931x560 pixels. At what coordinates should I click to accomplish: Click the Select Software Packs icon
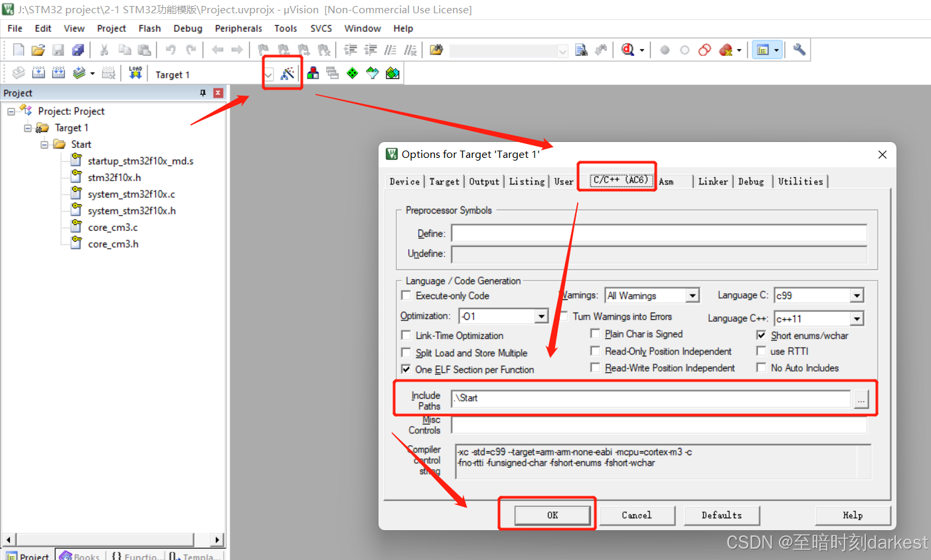[x=372, y=73]
